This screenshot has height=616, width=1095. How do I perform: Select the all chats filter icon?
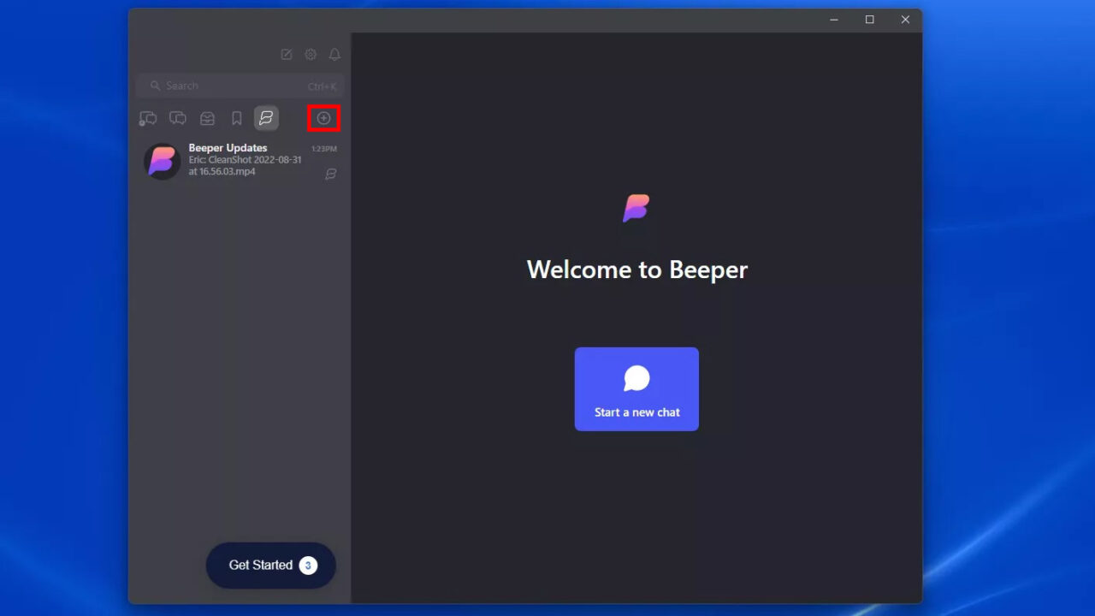point(177,118)
